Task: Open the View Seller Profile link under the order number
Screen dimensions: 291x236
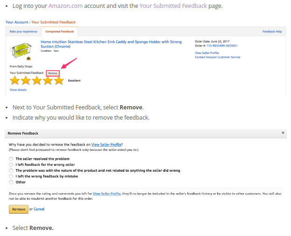Action: click(x=207, y=53)
